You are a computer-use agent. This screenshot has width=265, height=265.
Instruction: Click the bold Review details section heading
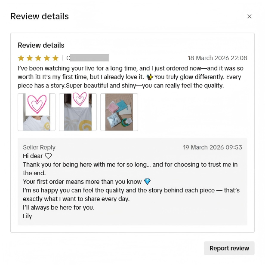coord(41,45)
